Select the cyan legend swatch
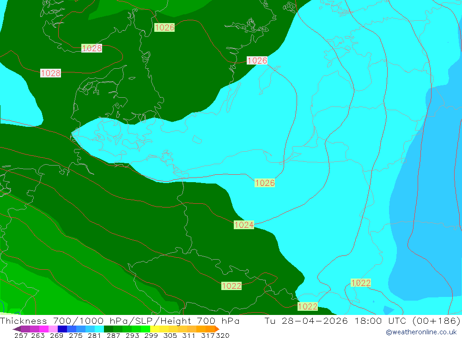Screen dimensions: 462x338 99,329
